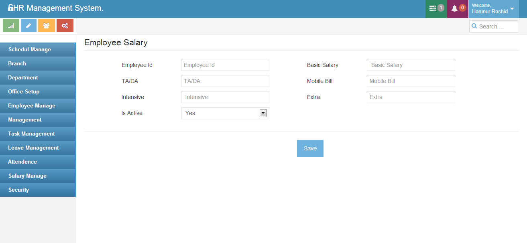This screenshot has width=527, height=243.
Task: Click the magnifier icon in search box
Action: pyautogui.click(x=474, y=26)
